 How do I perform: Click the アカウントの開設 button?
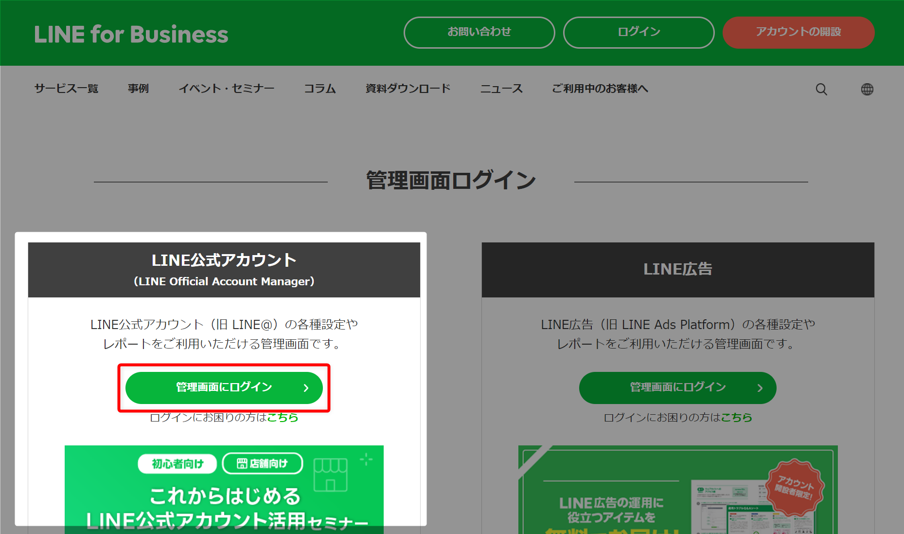[798, 32]
